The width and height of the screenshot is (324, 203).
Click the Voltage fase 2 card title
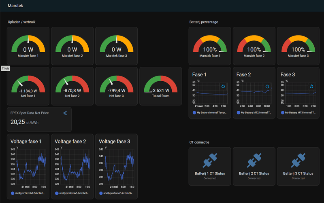(70, 141)
